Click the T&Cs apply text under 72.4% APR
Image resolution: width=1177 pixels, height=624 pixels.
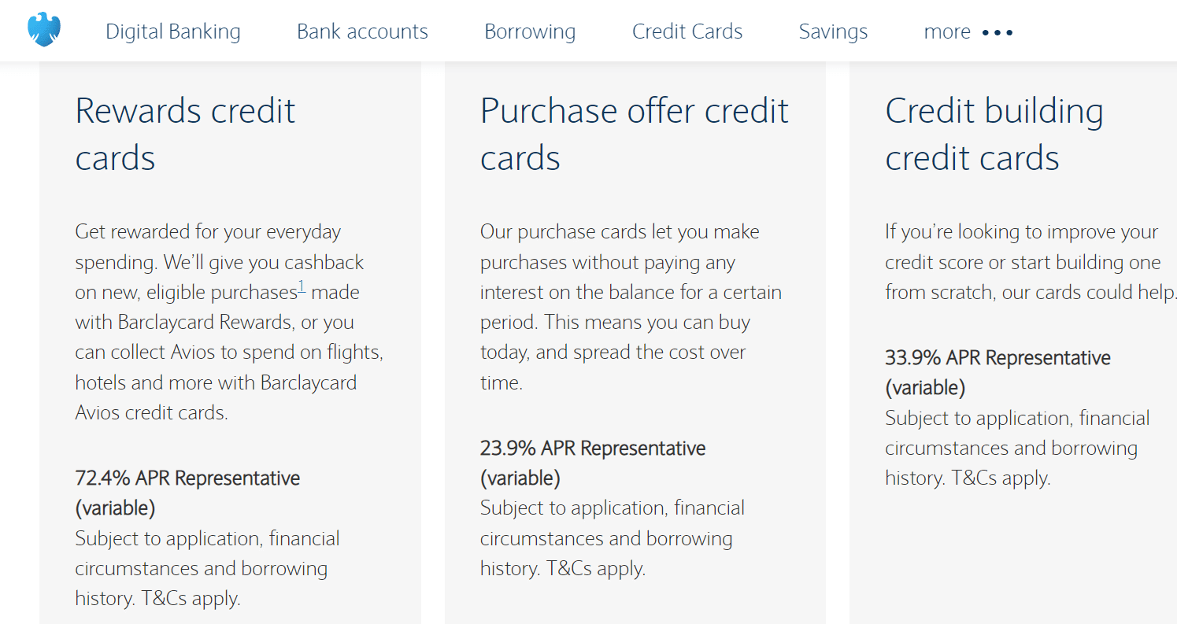click(x=191, y=599)
